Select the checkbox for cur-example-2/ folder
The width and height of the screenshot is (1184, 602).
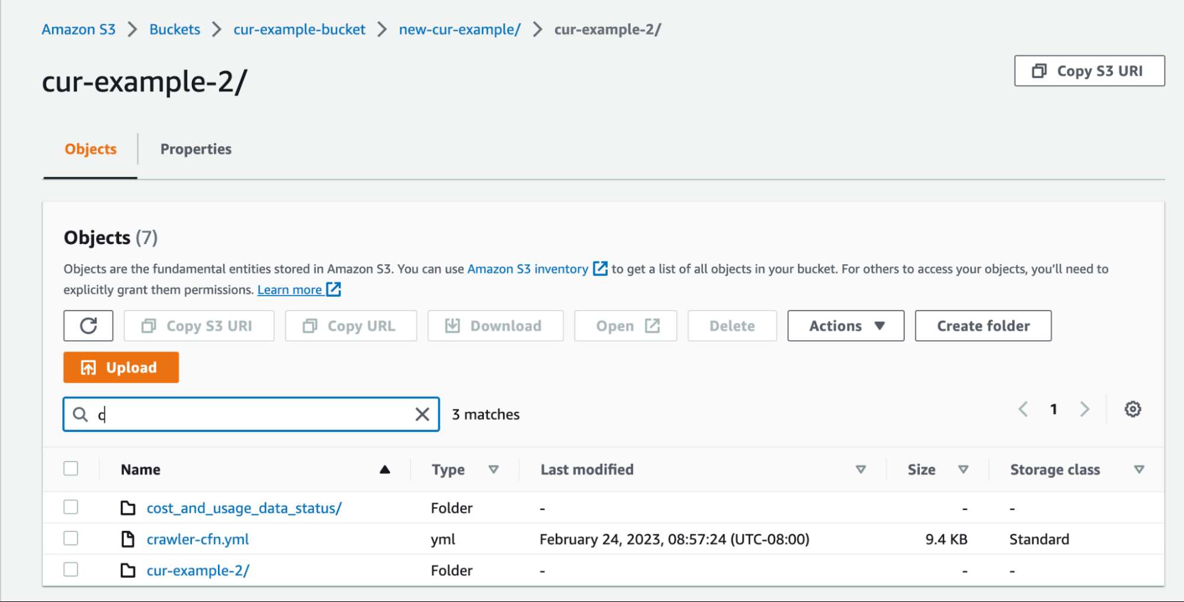click(x=70, y=570)
